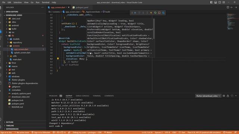Expand the repository folder
The image size is (239, 134).
pos(24,42)
